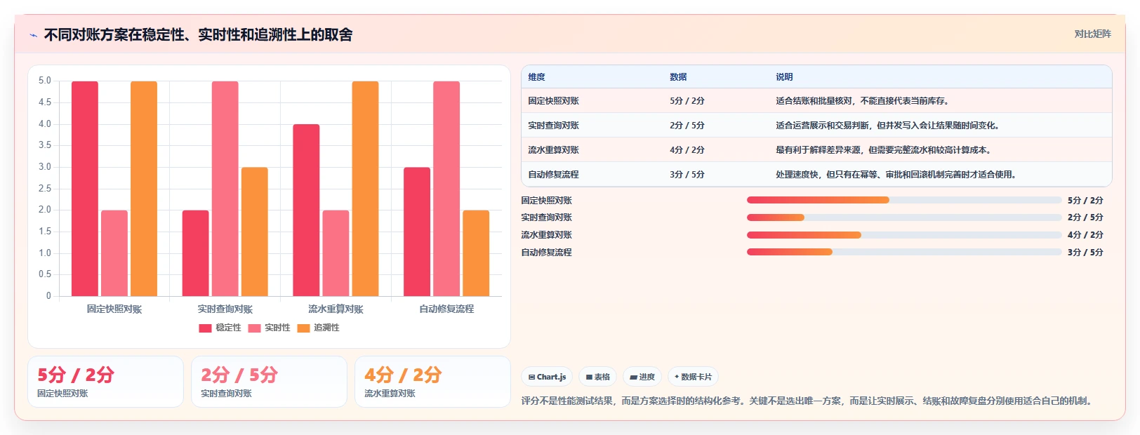Click the 自动修复流程 progress bar
1140x435 pixels.
(904, 252)
